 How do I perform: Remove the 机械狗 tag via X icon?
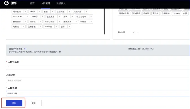91,22
